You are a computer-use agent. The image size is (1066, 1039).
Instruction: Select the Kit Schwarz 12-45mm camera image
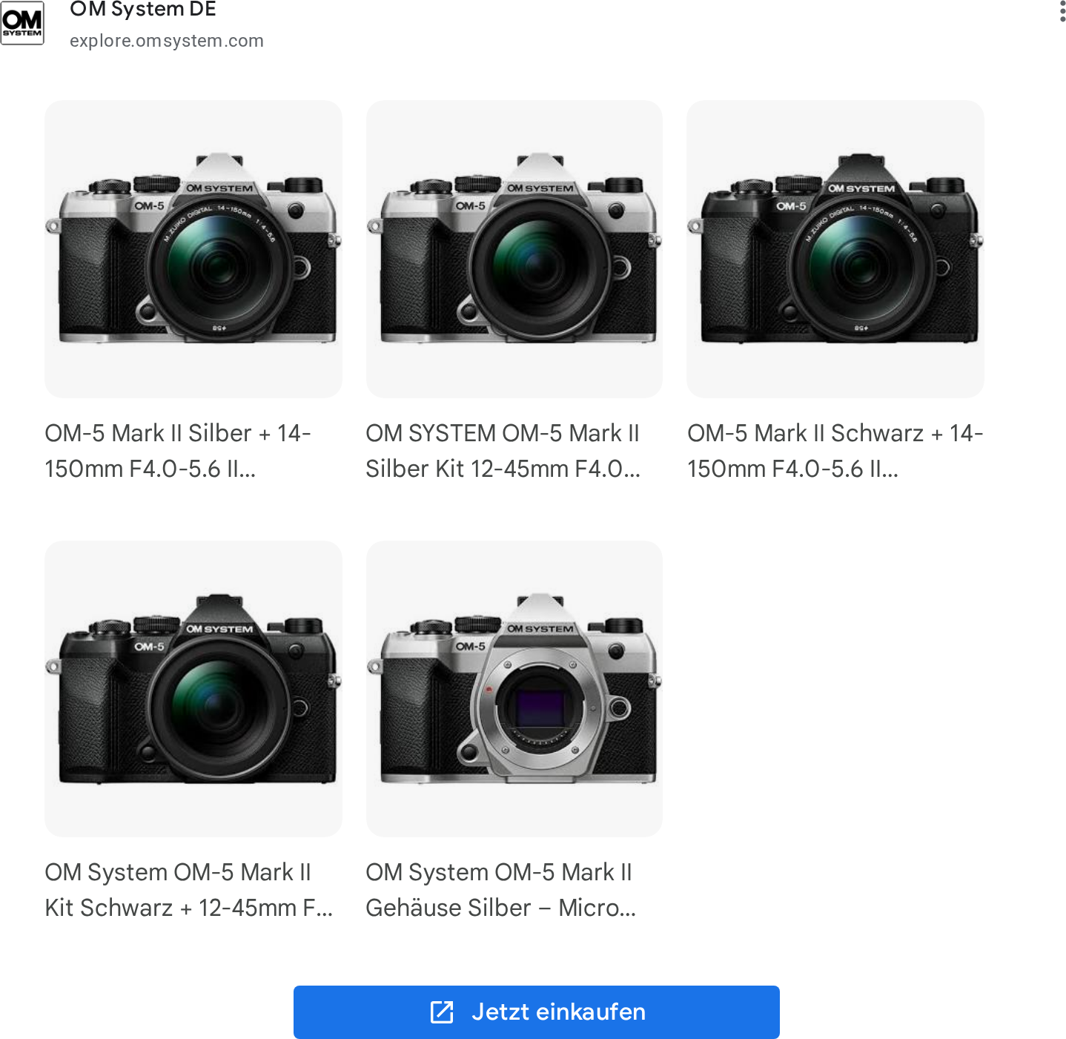193,689
